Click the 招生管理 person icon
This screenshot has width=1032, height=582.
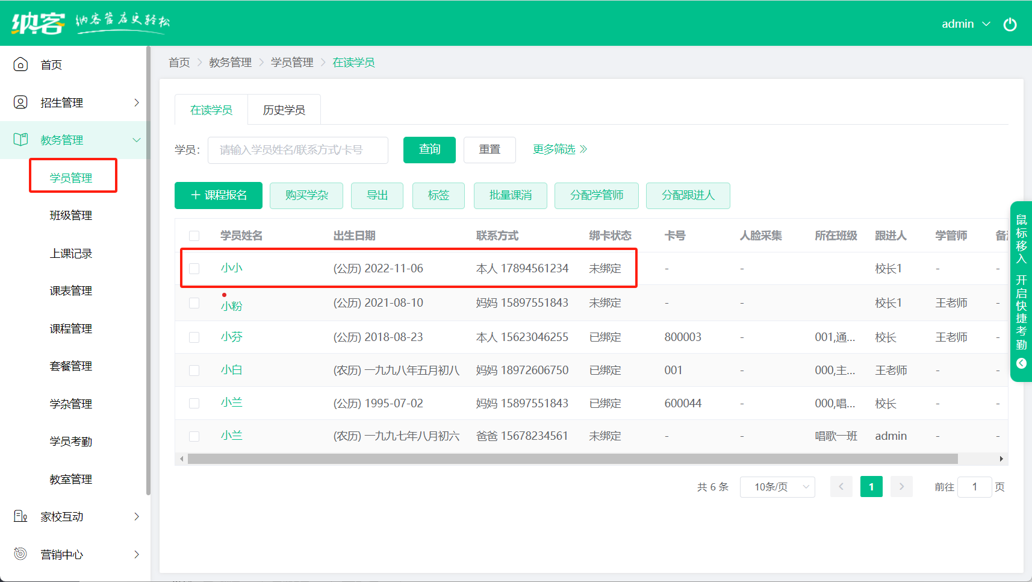click(20, 102)
